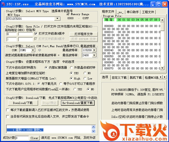Expand the COM port combo box arrow
The image size is (169, 142).
33,50
